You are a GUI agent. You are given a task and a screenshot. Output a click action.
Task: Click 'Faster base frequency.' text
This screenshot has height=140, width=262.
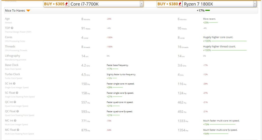118,65
